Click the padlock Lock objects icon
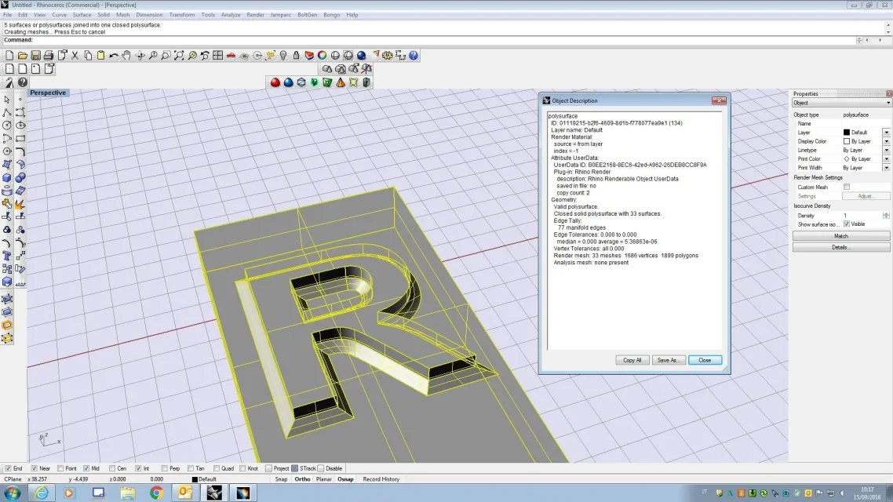893x502 pixels. (296, 55)
